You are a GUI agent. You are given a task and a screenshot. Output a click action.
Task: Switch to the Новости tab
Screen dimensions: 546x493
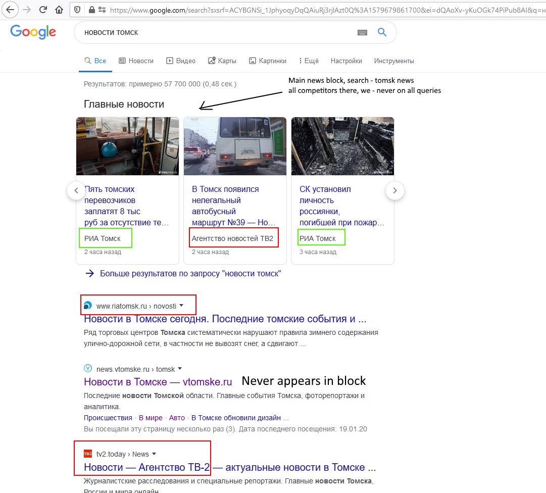pyautogui.click(x=136, y=61)
